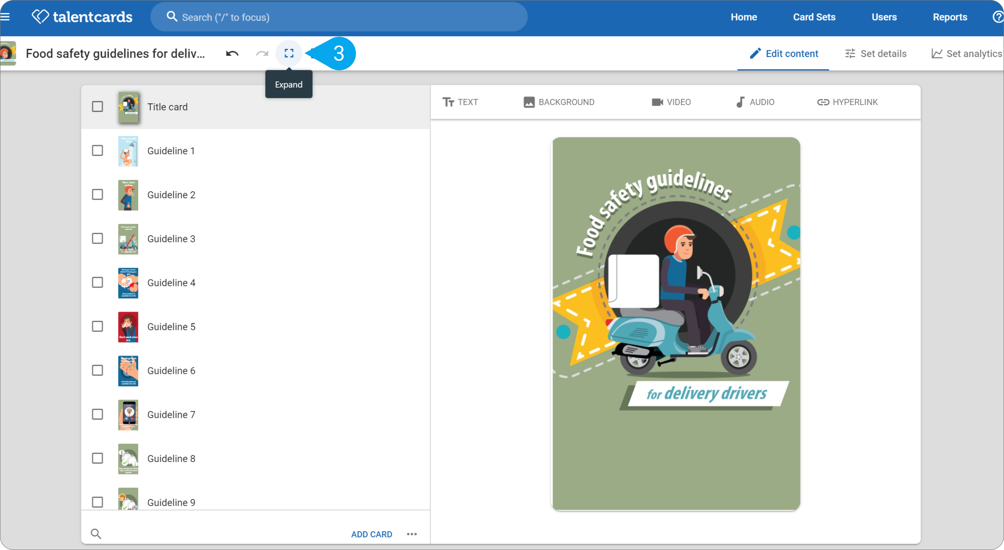Insert a HYPERLINK on the card

point(847,102)
